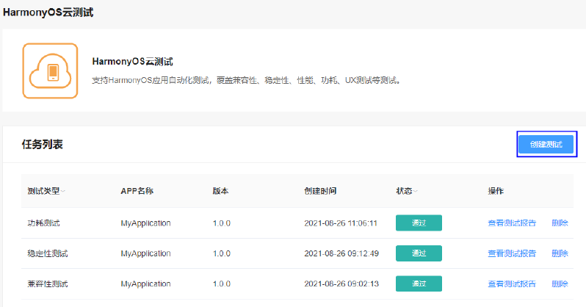Select the 功耗测试 row type cell
The width and height of the screenshot is (586, 307).
43,223
